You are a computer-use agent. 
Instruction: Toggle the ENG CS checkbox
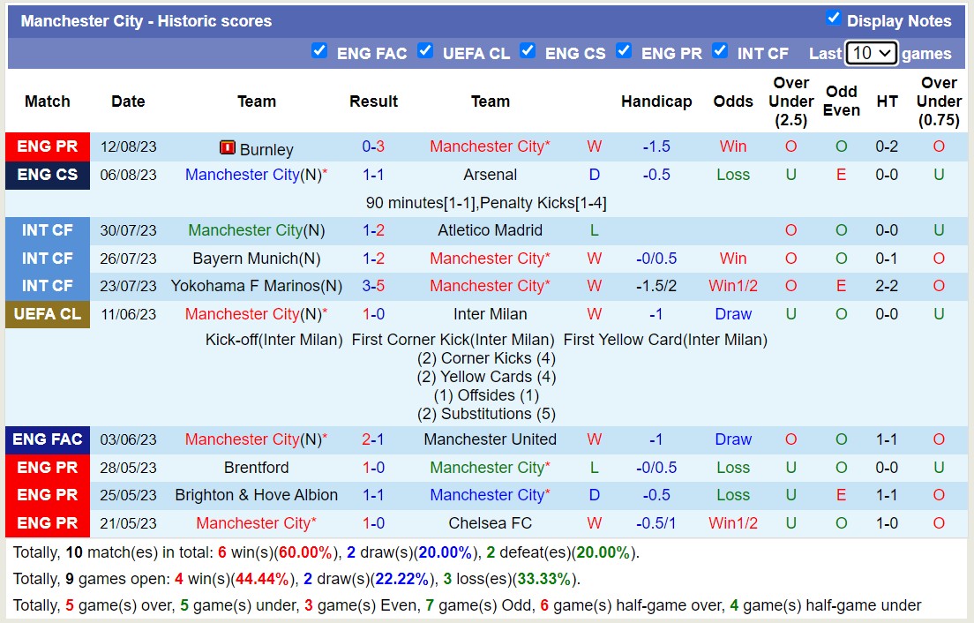click(x=528, y=51)
